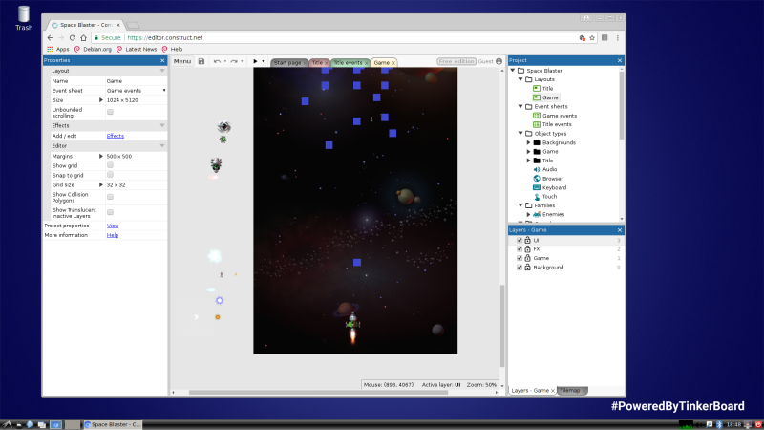The height and width of the screenshot is (430, 764).
Task: Save the project with the floppy icon
Action: click(202, 61)
